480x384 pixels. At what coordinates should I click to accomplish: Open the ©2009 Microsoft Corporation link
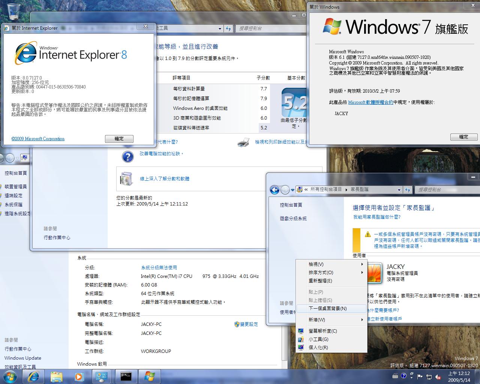coord(38,139)
